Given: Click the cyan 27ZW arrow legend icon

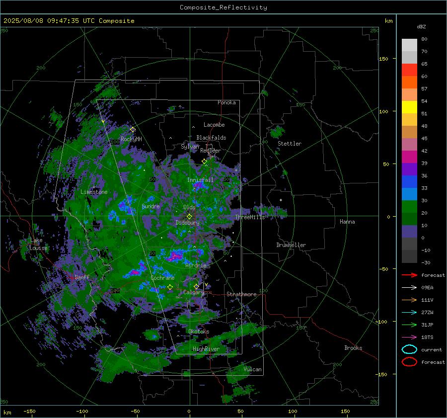Looking at the screenshot, I should point(409,313).
